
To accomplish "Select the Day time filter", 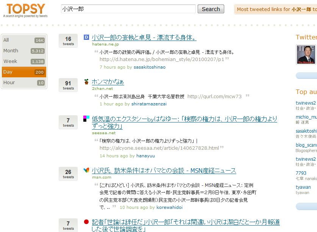I will (x=24, y=72).
